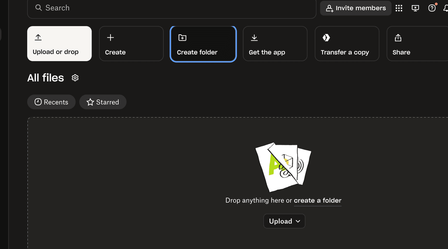Click the Share upload-arrow icon
The image size is (448, 249).
click(x=398, y=37)
